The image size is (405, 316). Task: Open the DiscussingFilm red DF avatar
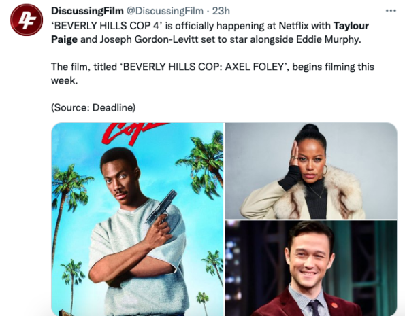[x=27, y=20]
